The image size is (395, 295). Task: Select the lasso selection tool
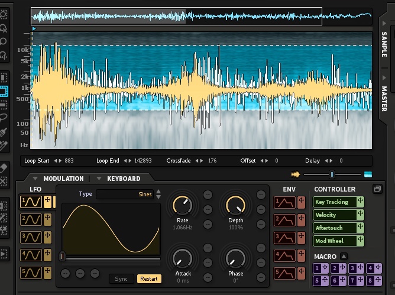[4, 118]
